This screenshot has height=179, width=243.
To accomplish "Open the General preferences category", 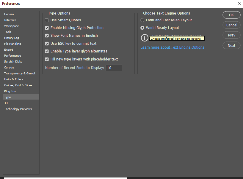I will click(x=21, y=14).
